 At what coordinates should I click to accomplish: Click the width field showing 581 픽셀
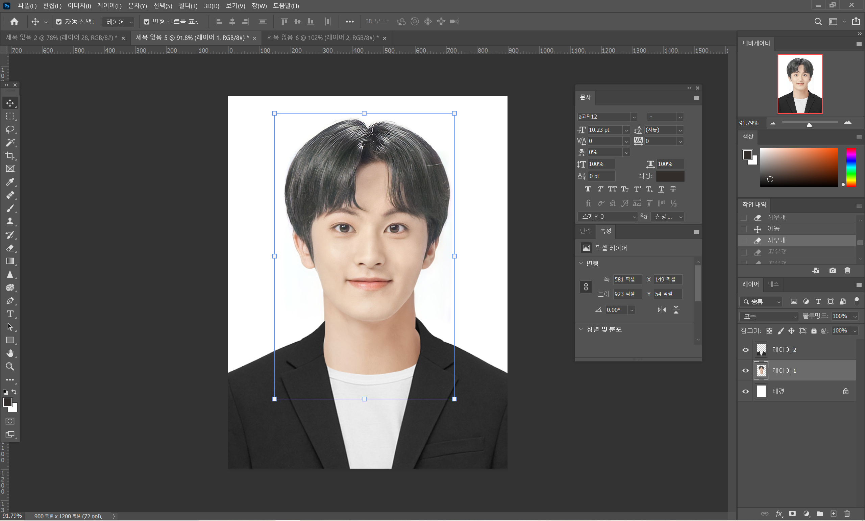point(627,279)
